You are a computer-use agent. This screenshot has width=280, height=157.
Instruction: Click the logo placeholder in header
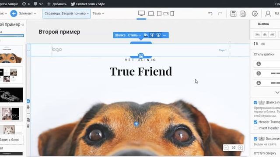(57, 49)
